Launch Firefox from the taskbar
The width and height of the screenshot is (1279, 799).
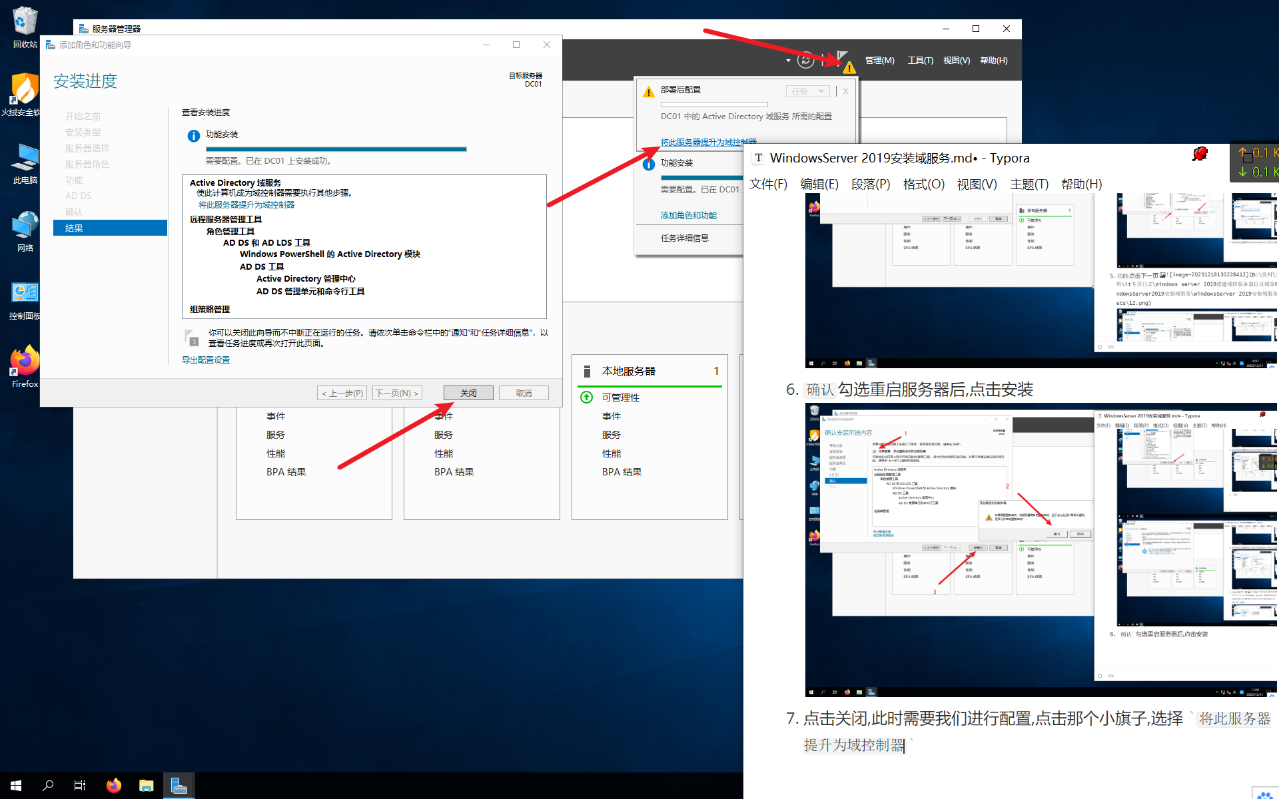point(113,786)
